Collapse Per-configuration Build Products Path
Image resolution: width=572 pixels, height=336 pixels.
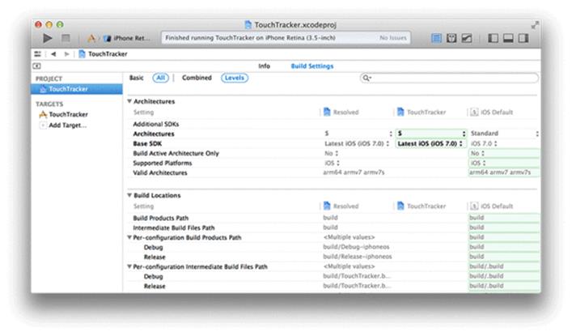coord(129,237)
